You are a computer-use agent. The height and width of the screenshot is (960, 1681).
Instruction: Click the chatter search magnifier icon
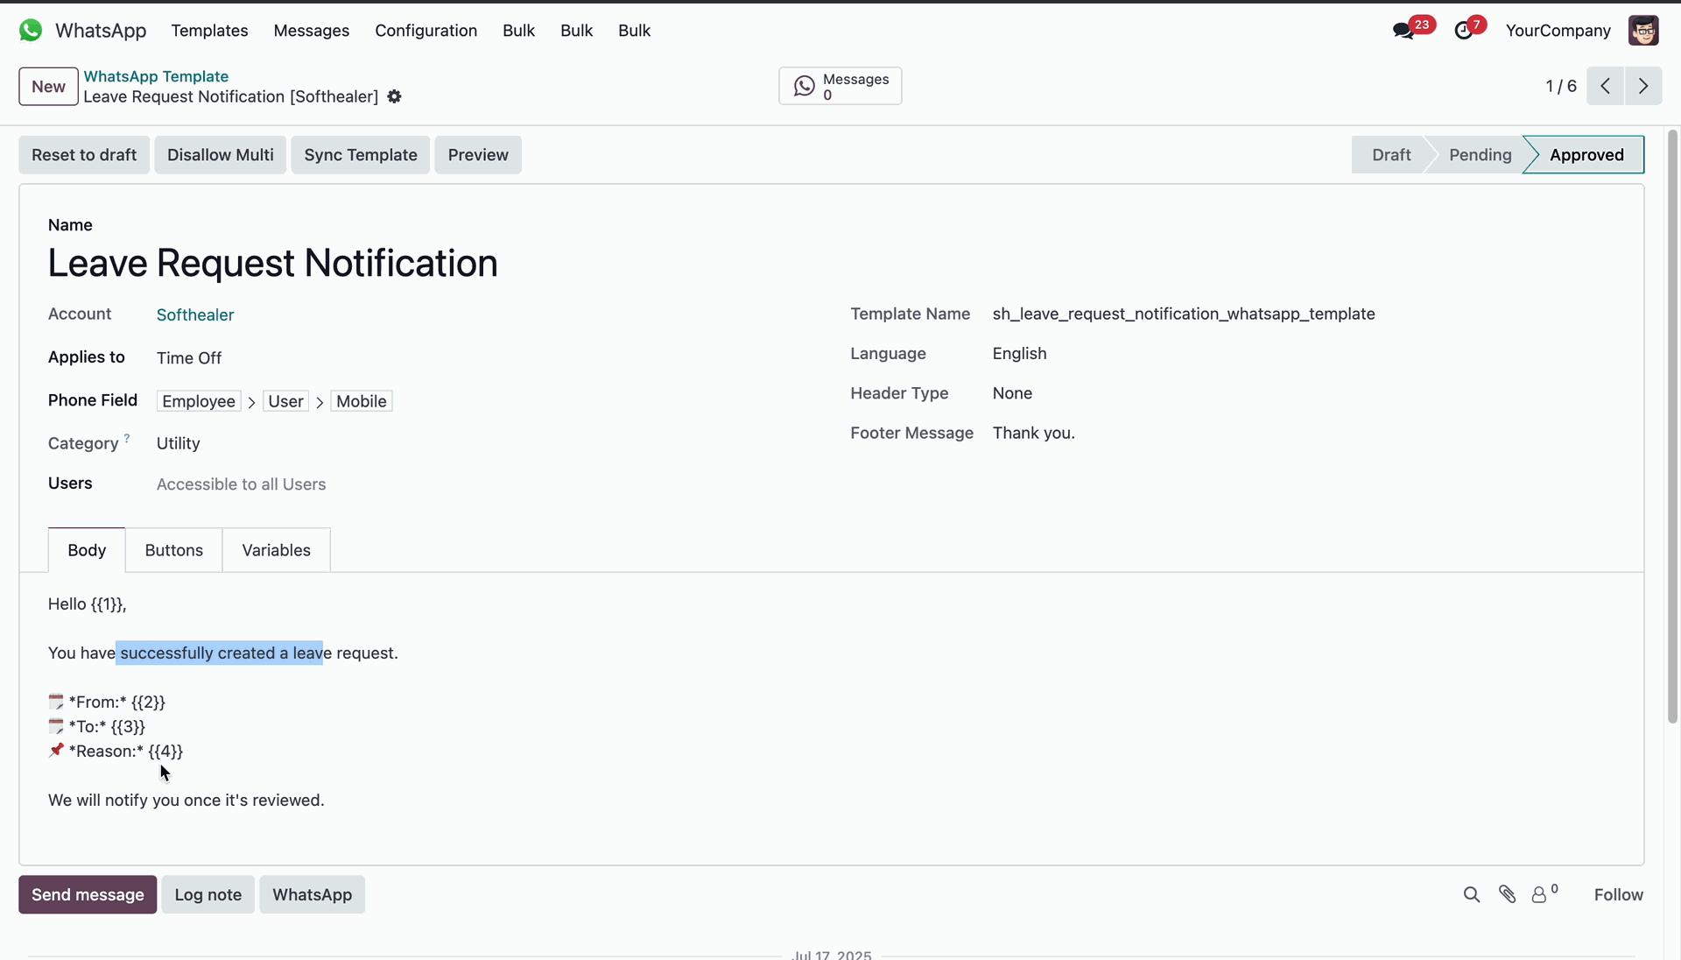click(x=1472, y=894)
